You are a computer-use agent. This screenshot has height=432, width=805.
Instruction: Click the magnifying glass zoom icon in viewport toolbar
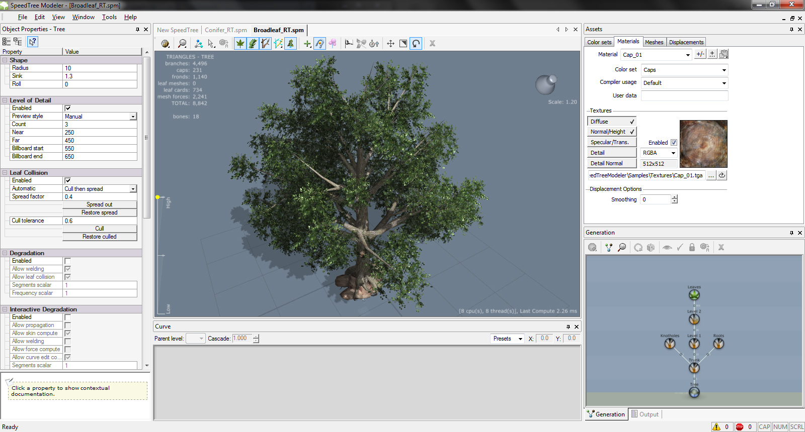(x=182, y=44)
